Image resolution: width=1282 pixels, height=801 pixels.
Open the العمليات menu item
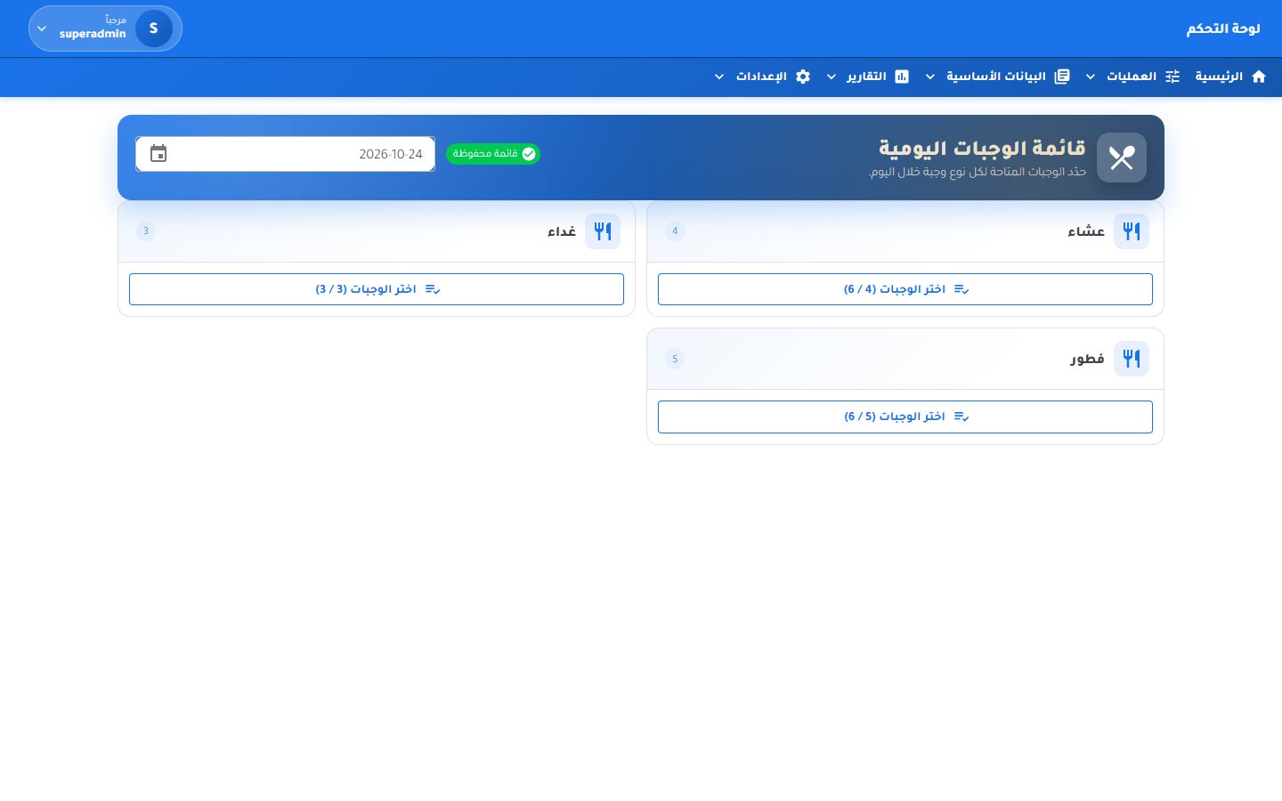(1133, 77)
